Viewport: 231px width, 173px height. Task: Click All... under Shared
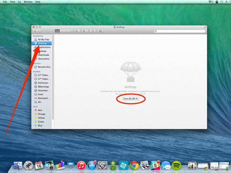coord(42,102)
